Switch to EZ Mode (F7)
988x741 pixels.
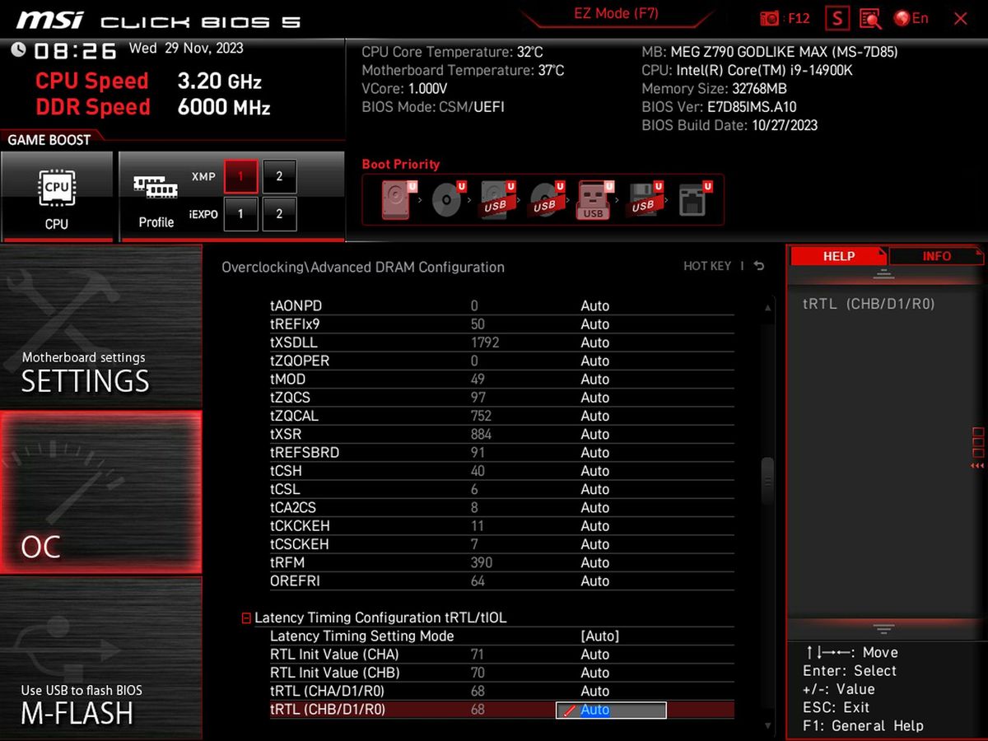(616, 14)
